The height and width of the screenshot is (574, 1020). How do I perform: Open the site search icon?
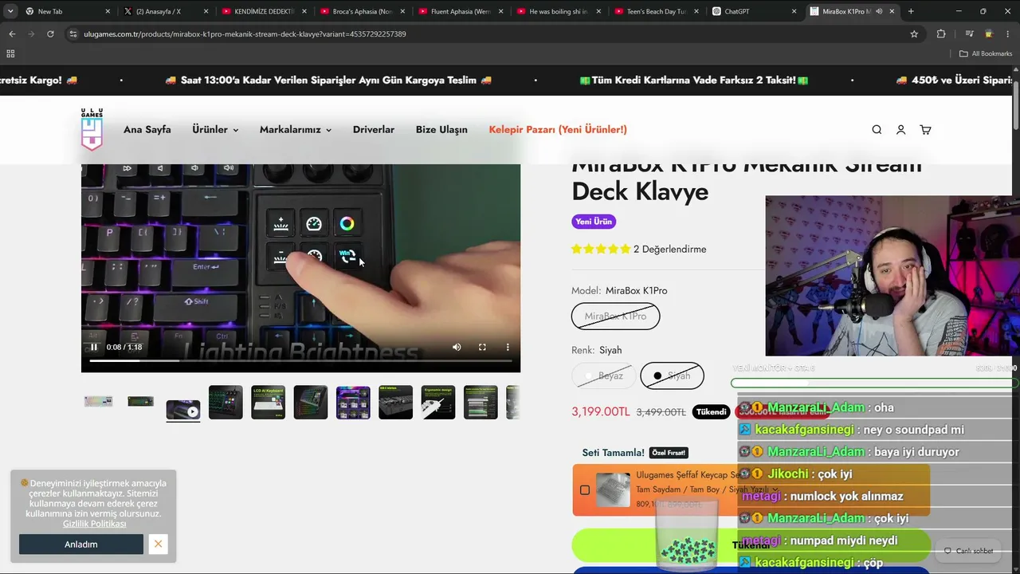click(877, 130)
